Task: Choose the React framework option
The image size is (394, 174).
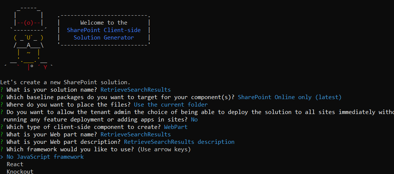Action: pyautogui.click(x=15, y=164)
